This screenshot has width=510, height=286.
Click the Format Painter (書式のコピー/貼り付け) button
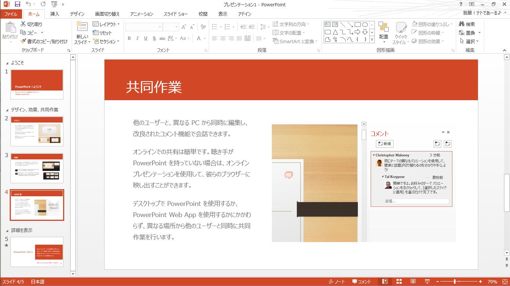pyautogui.click(x=44, y=41)
